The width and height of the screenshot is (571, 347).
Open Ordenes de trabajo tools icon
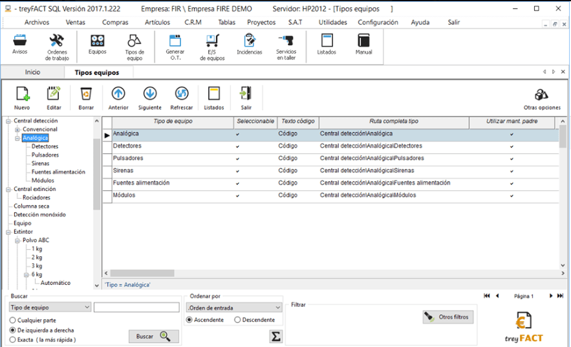tap(57, 41)
